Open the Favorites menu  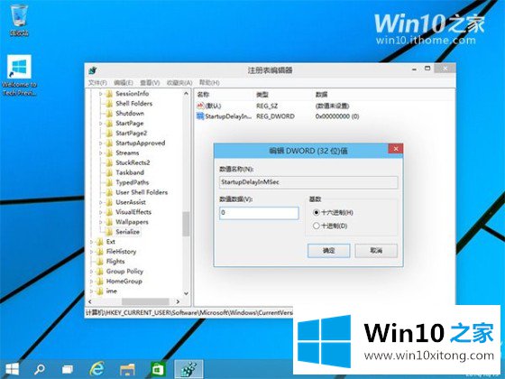point(179,83)
